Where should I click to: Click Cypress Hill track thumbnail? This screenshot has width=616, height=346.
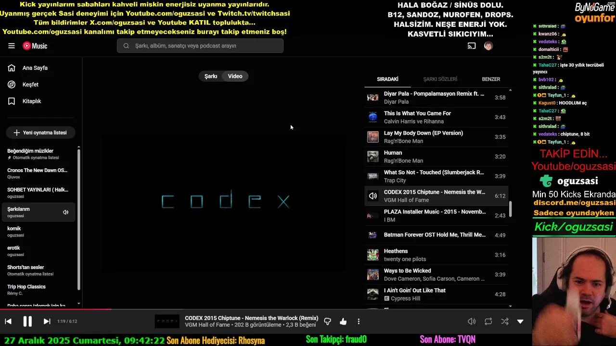(x=373, y=295)
